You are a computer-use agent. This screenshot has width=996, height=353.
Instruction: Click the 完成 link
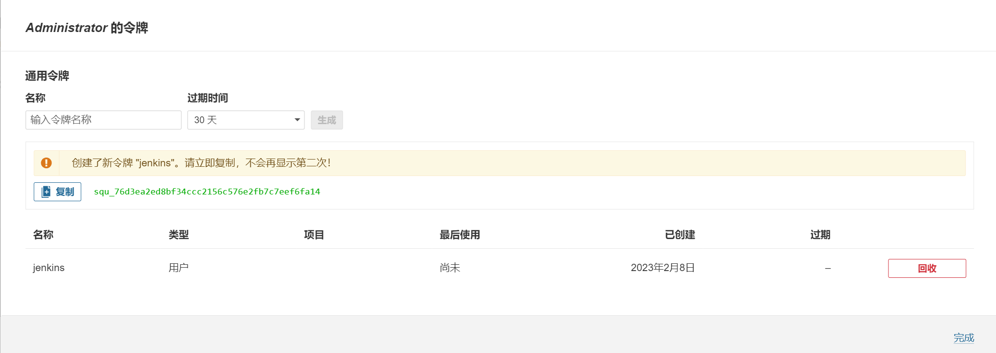[x=964, y=337]
